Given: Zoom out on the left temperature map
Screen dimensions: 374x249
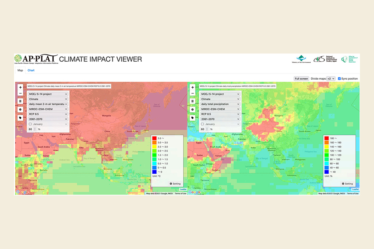Looking at the screenshot, I should pos(20,93).
